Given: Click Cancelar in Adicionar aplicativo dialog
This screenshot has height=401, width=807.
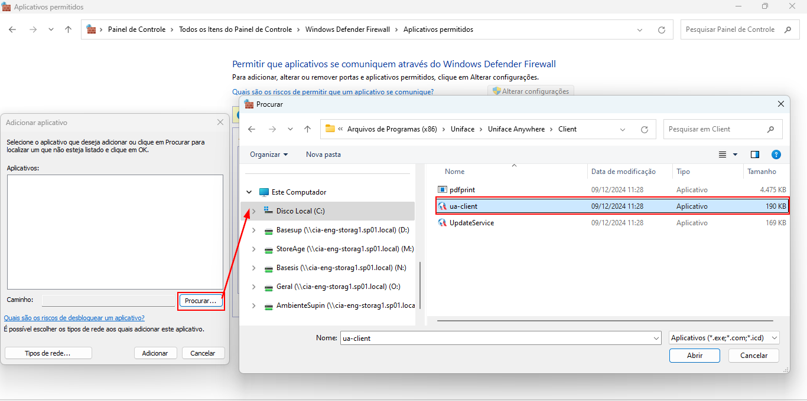Looking at the screenshot, I should pos(203,353).
